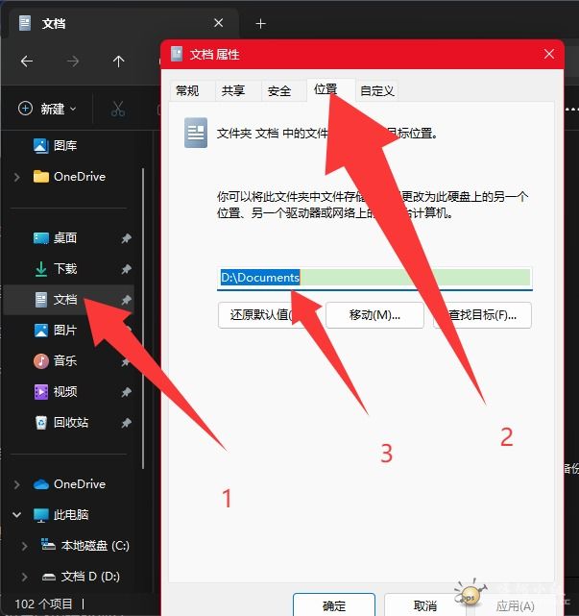
Task: Click the 还原默认值 button
Action: click(267, 315)
